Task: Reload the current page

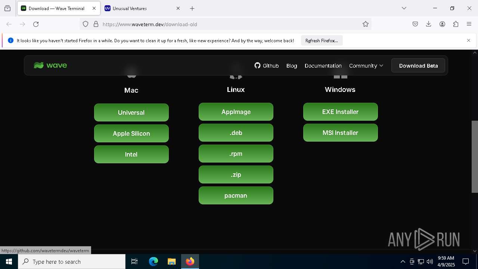Action: [36, 24]
